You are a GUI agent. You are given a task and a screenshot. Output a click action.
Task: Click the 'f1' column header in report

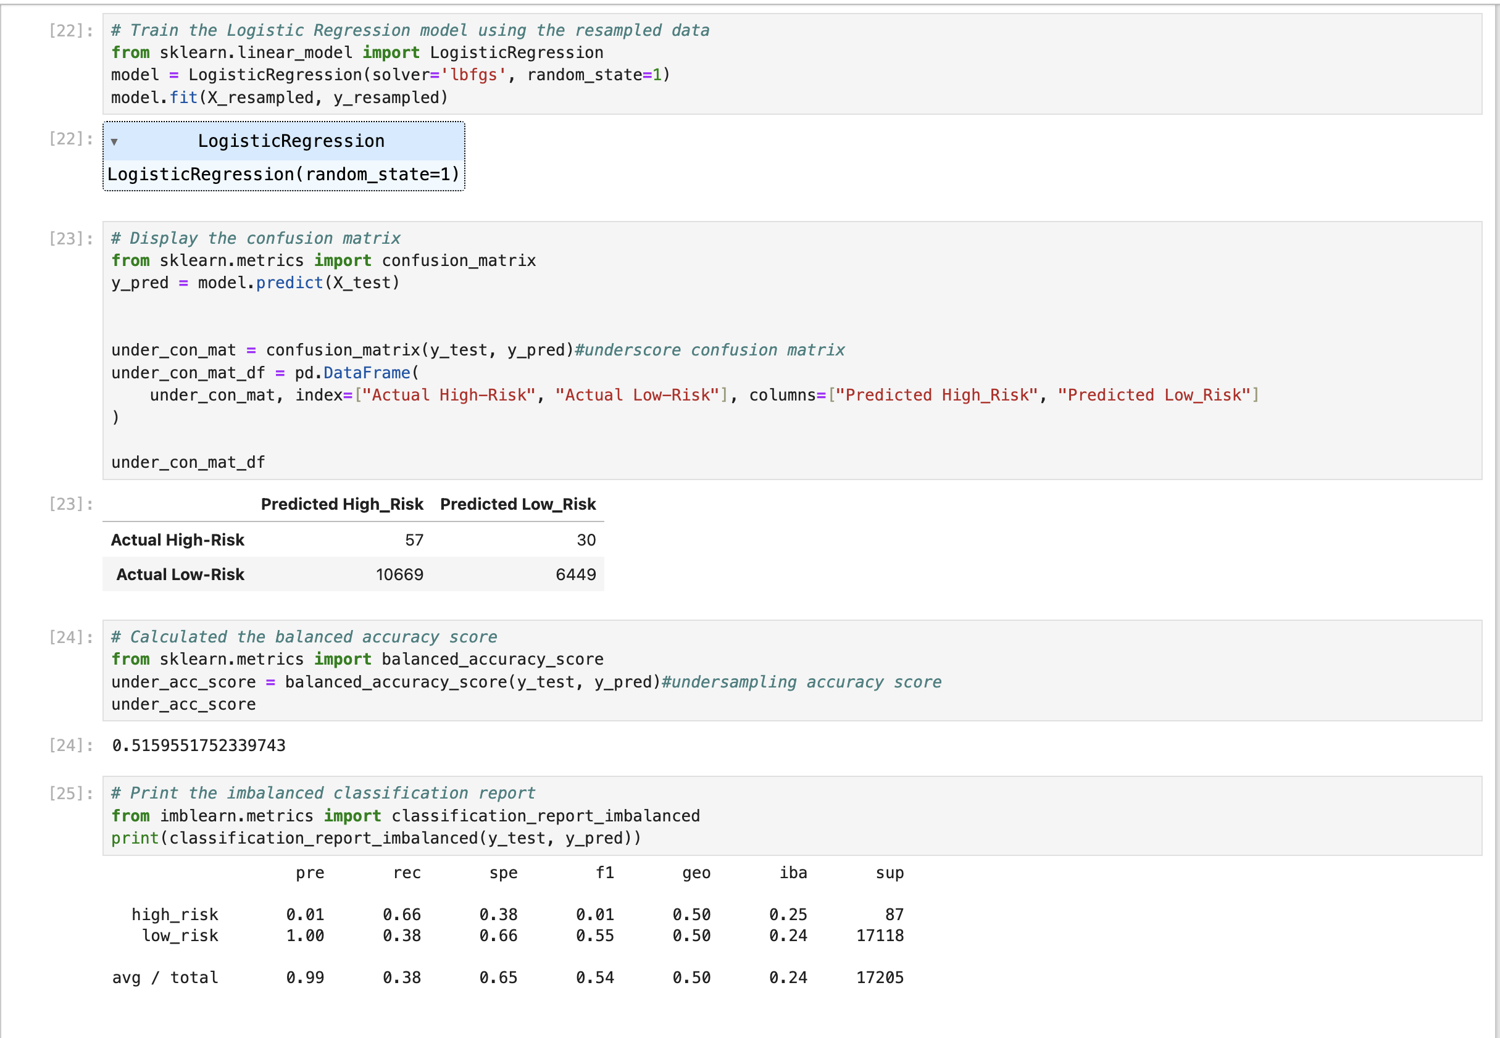coord(605,873)
